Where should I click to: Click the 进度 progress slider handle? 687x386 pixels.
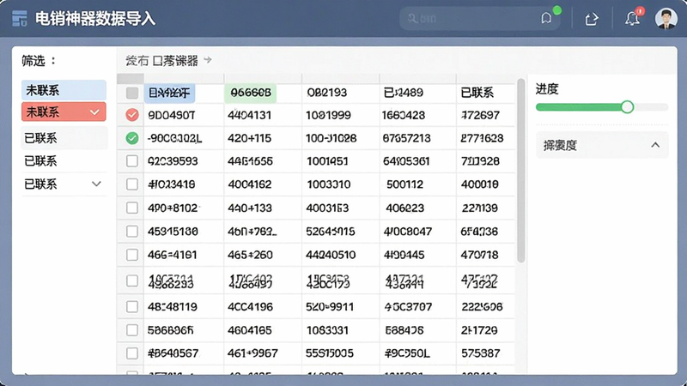(x=627, y=106)
